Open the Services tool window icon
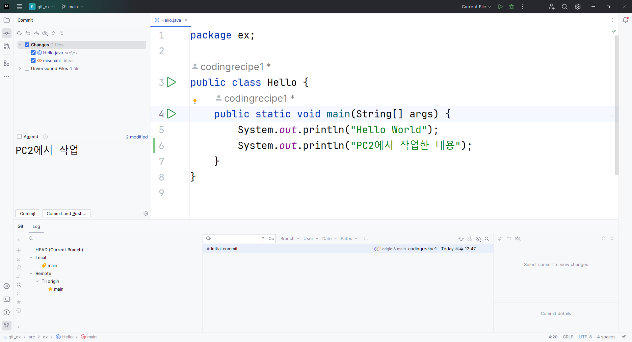This screenshot has width=632, height=342. [7, 286]
